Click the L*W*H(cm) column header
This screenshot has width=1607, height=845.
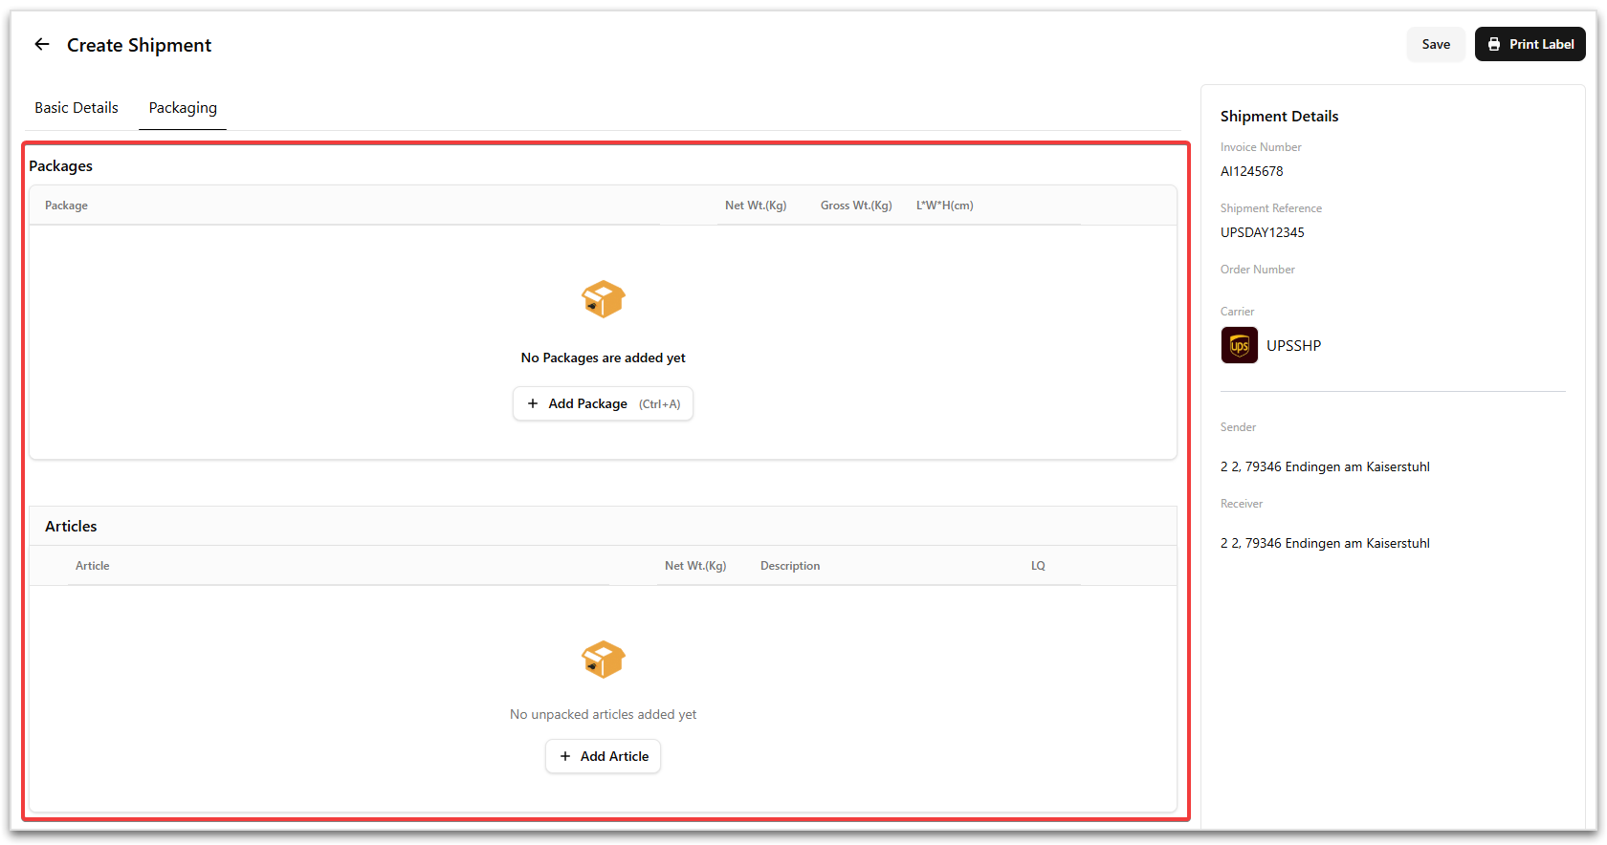point(945,206)
